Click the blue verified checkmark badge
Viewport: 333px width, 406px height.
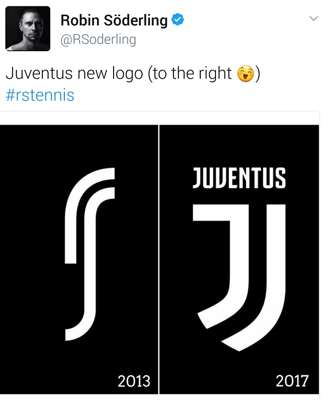pos(177,20)
